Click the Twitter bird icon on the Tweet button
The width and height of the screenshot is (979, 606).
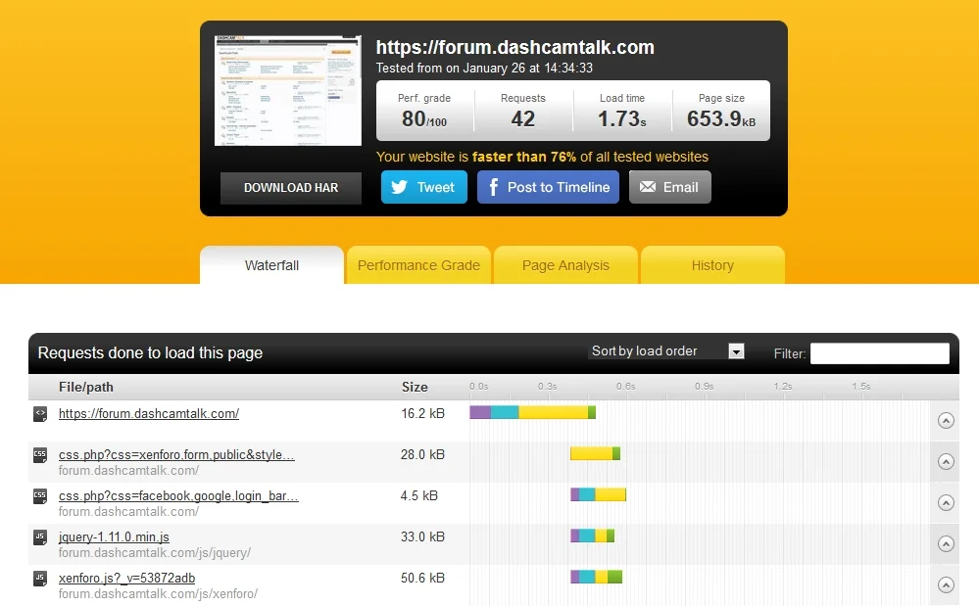point(399,187)
